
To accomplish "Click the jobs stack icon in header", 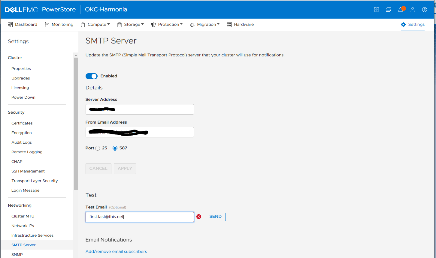I will [389, 10].
